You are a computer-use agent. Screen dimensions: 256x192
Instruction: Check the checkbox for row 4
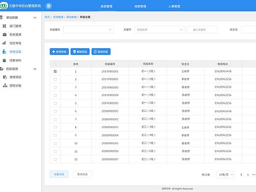55,96
